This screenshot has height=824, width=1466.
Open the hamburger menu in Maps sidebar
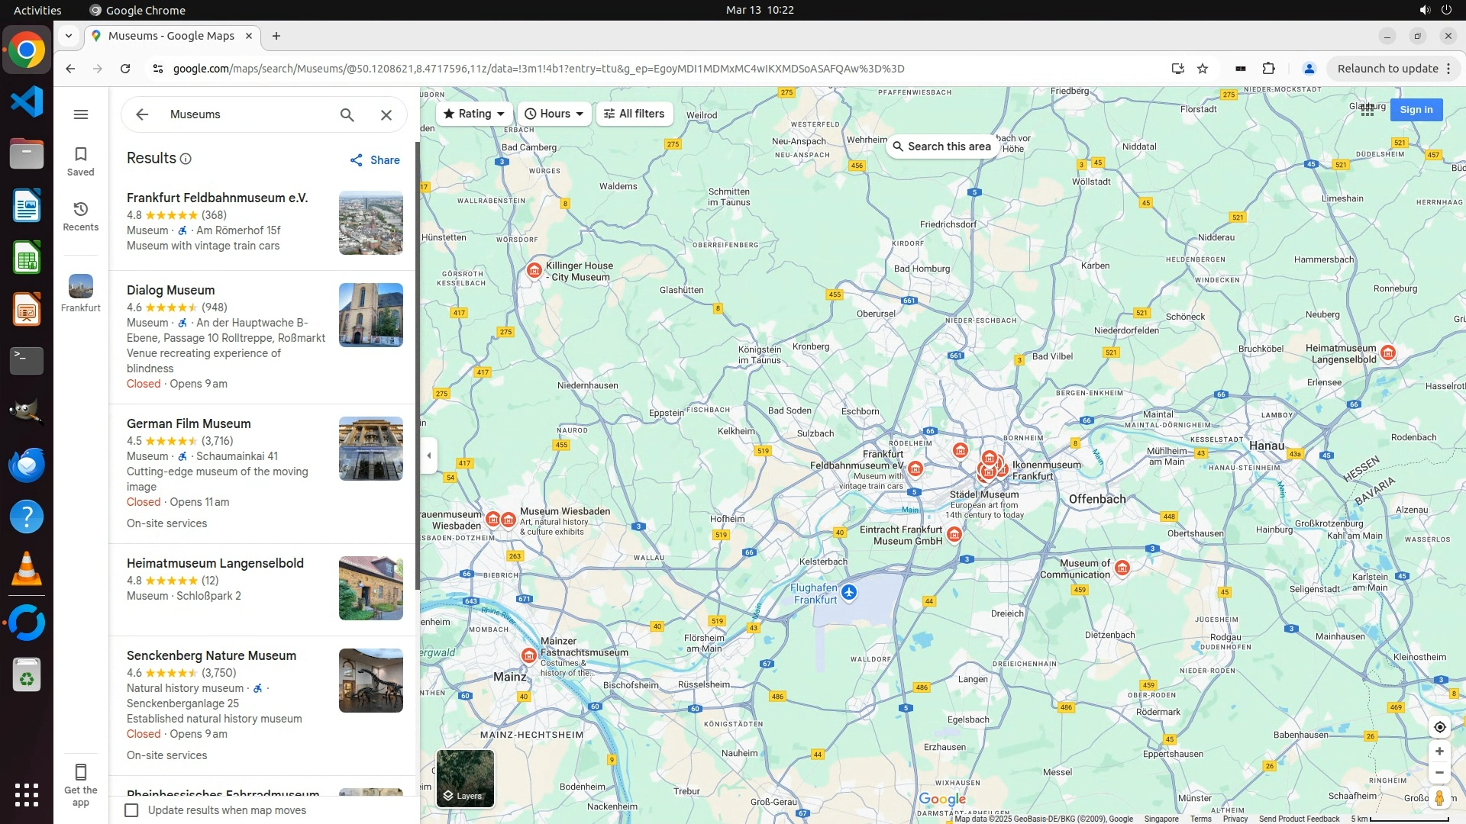tap(81, 114)
